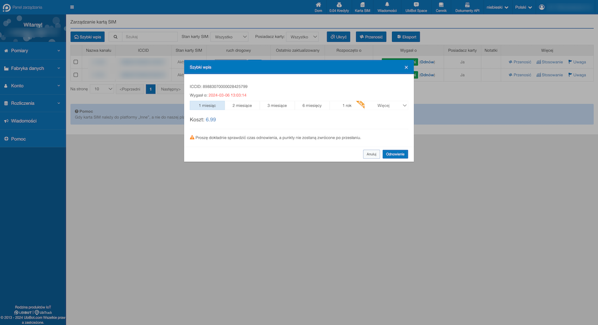
Task: Open the Kredyty credits balance
Action: click(339, 7)
